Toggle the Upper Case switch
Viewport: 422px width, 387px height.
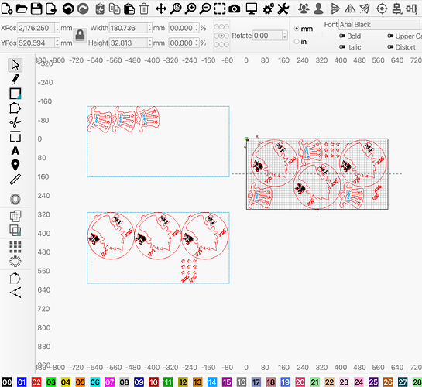390,36
